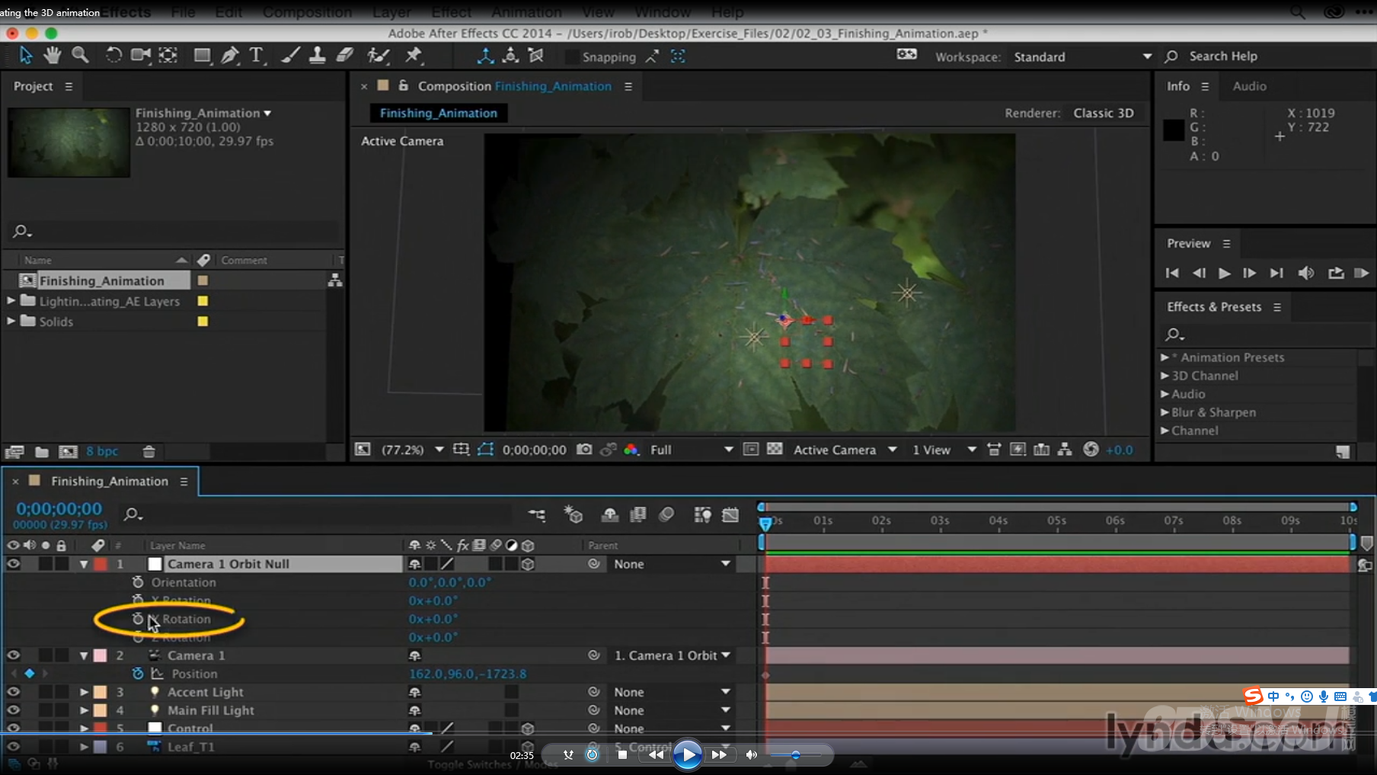
Task: Click the yellow label of Finishing_Animation item
Action: click(x=203, y=280)
